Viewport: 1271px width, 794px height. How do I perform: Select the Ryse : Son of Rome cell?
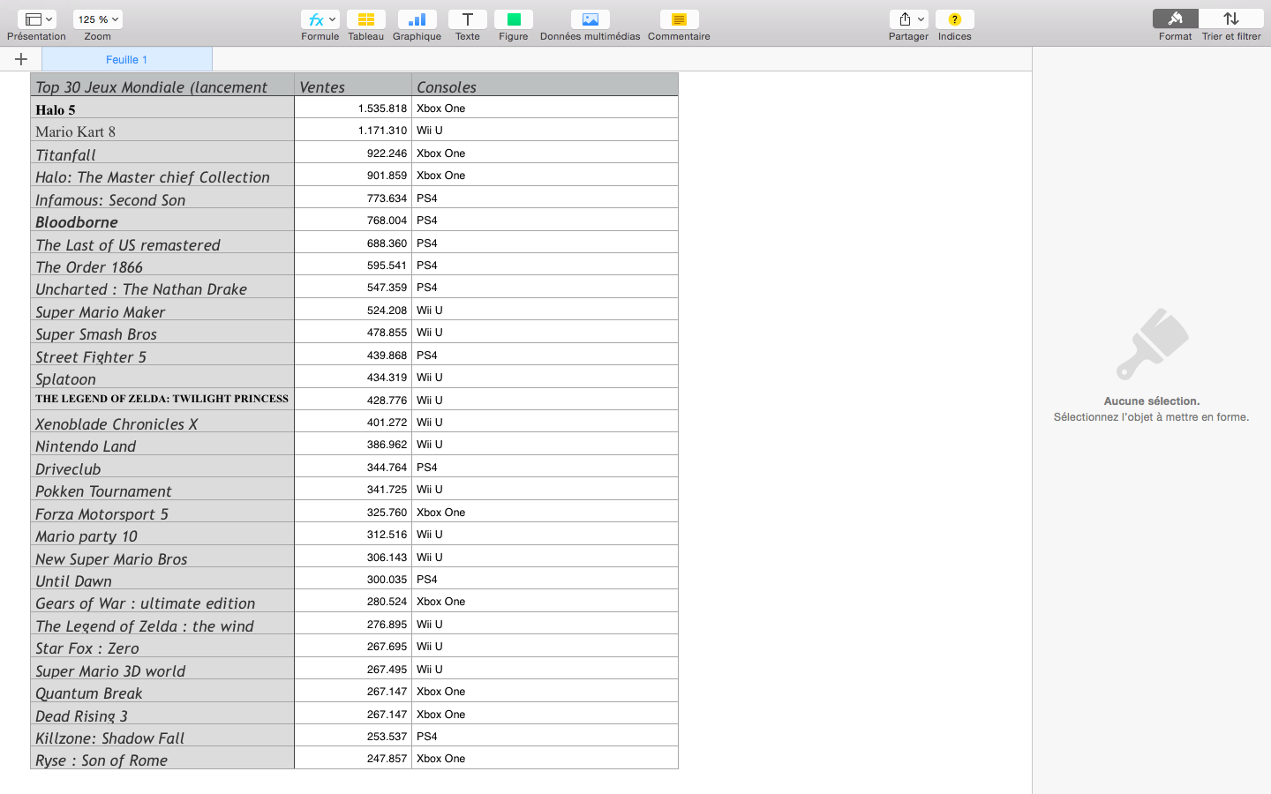pyautogui.click(x=162, y=758)
